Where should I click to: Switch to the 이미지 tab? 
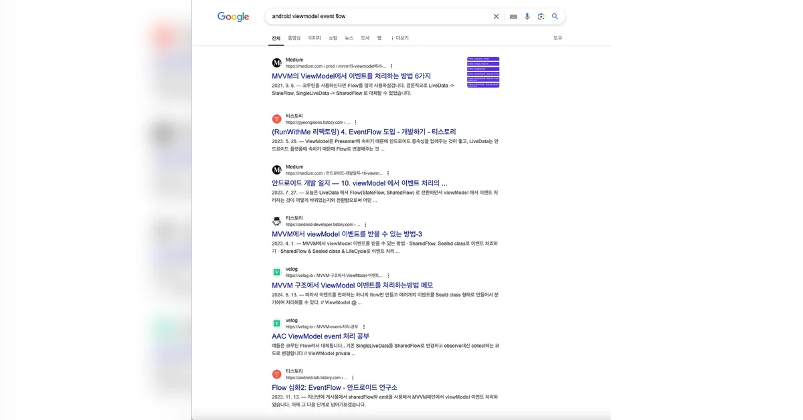pos(315,38)
